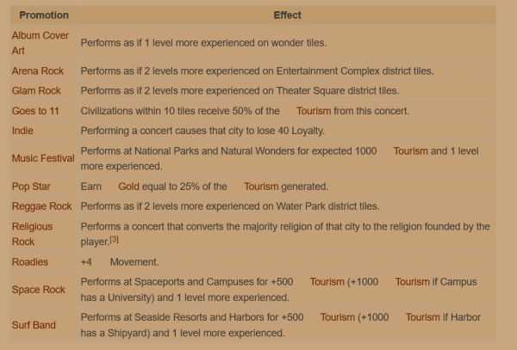Open the Surf Band promotion link
The image size is (517, 350).
click(x=34, y=325)
